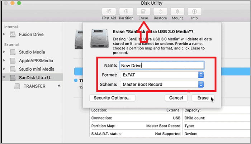Open the Format dropdown showing ExFAT

(x=162, y=75)
